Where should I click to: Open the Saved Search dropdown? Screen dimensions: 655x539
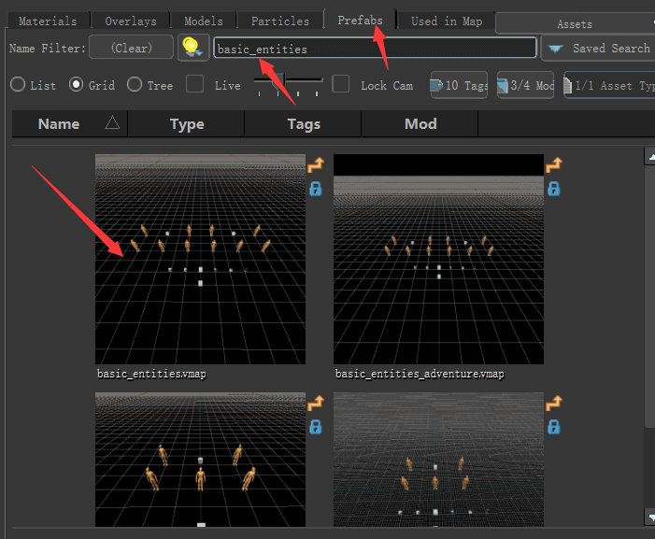(596, 48)
